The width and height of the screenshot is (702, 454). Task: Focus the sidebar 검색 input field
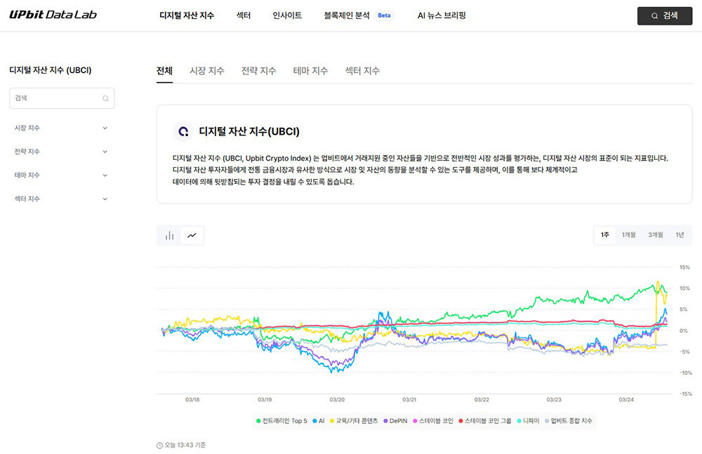62,98
